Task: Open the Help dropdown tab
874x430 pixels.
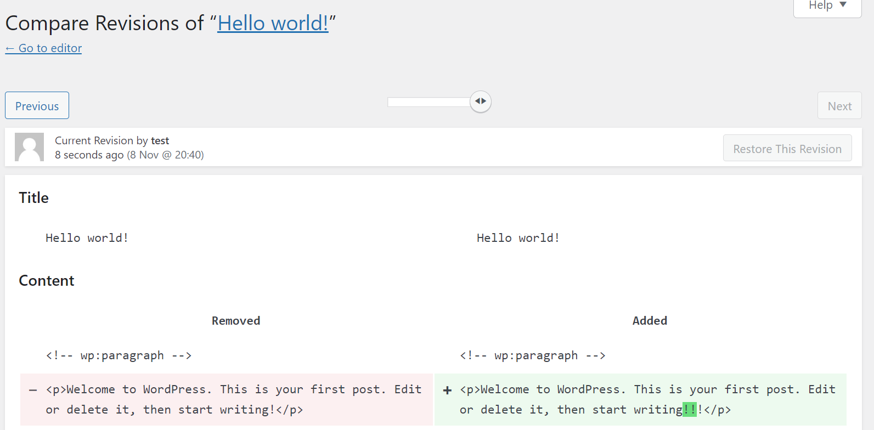Action: click(827, 7)
